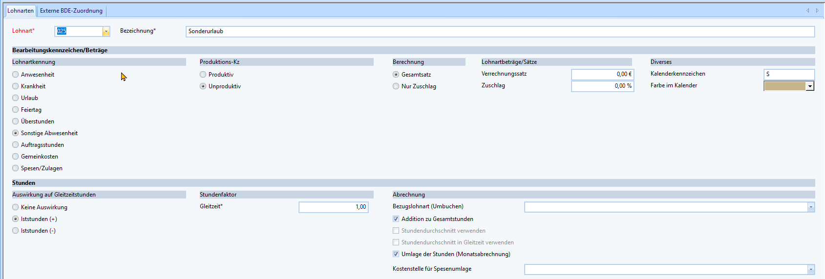Select the Lohnarten tab
Screen dimensions: 825x279
pyautogui.click(x=21, y=11)
